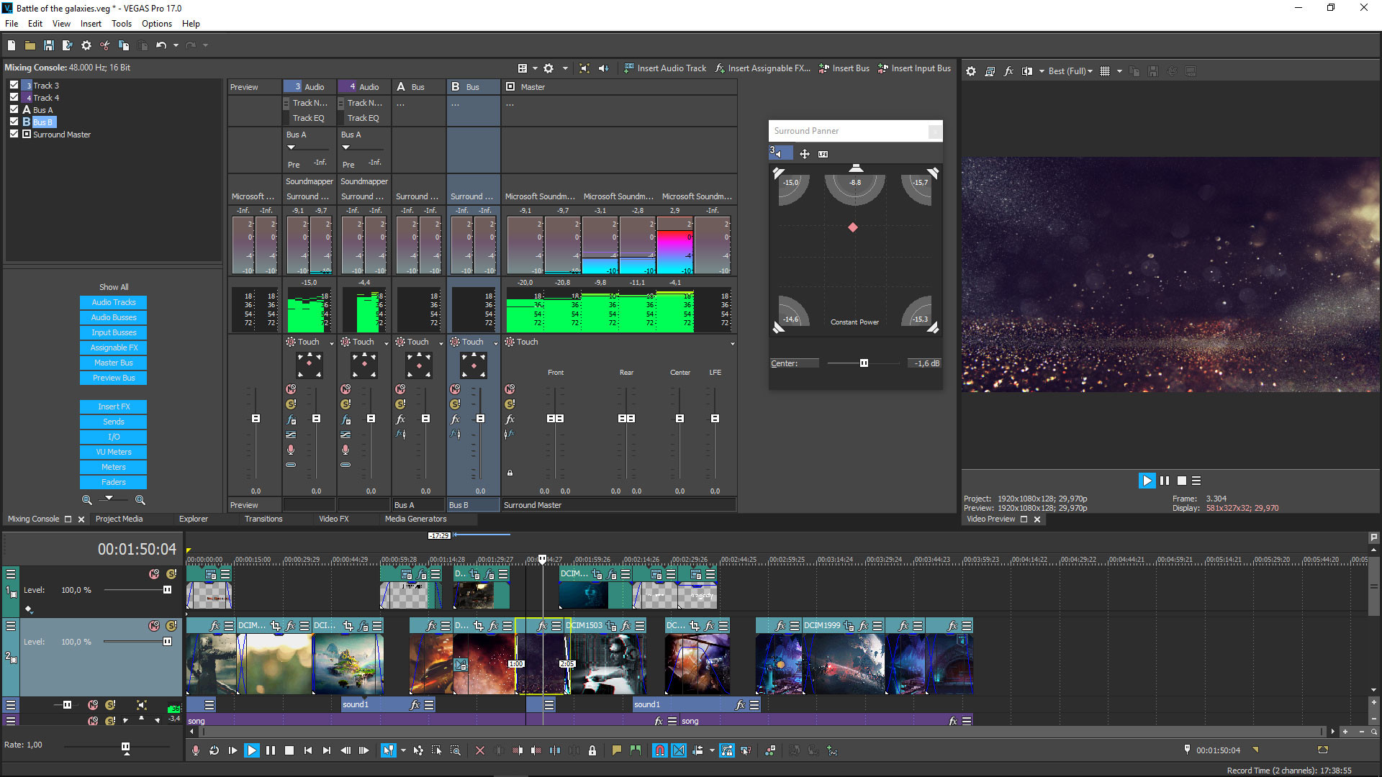The width and height of the screenshot is (1382, 777).
Task: Click the Video Output FX icon in preview
Action: pyautogui.click(x=1008, y=71)
